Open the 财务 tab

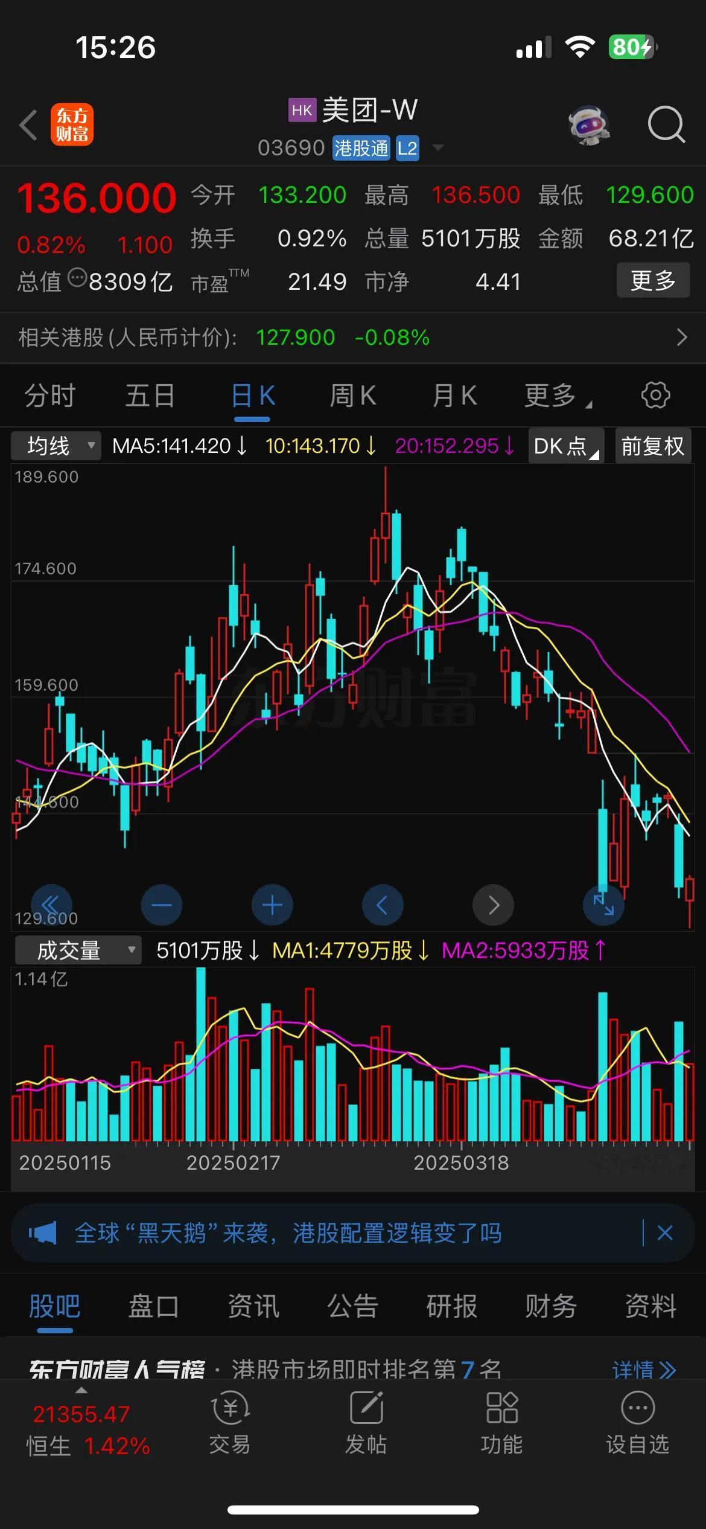coord(551,1306)
